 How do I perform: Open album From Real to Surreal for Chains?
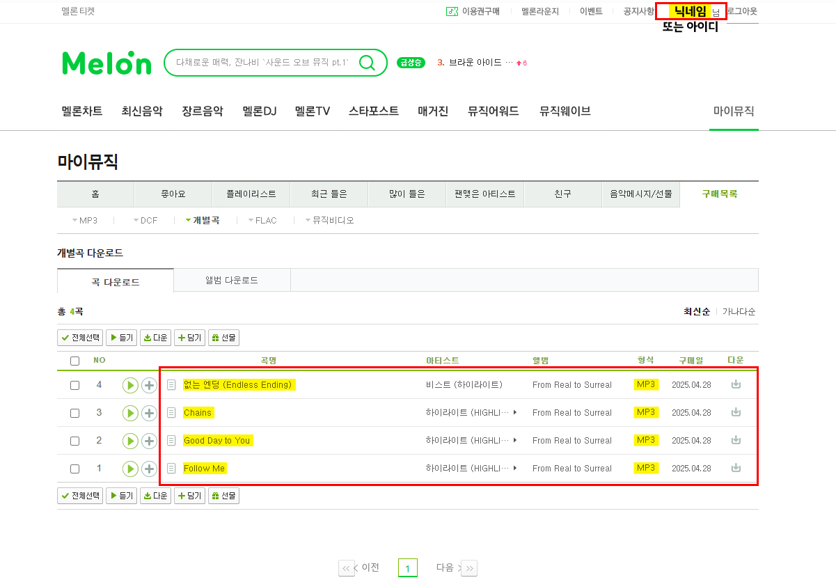pyautogui.click(x=572, y=413)
